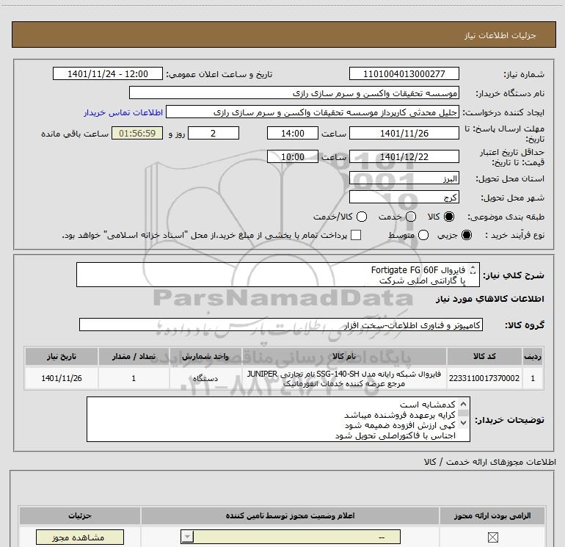Click the license status combo box field
Image resolution: width=565 pixels, height=547 pixels.
pyautogui.click(x=291, y=537)
